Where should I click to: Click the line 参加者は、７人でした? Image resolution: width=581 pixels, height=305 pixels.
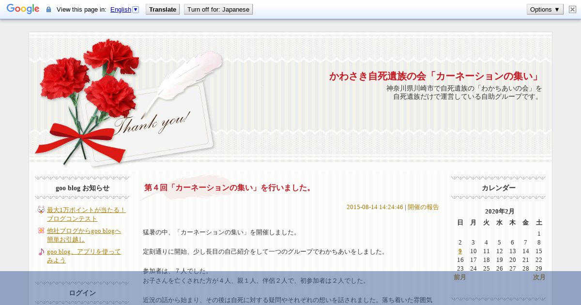pyautogui.click(x=176, y=271)
